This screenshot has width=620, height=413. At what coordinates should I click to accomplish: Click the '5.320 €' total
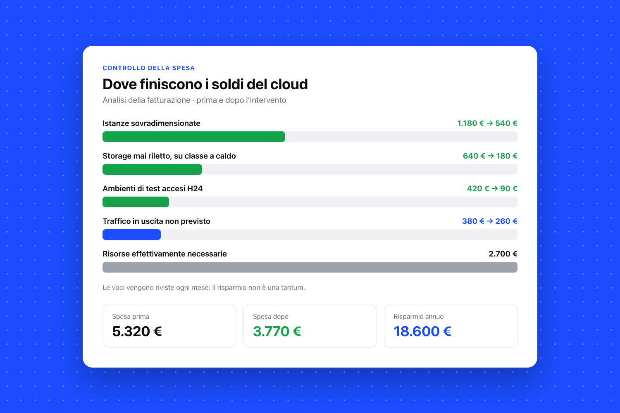pos(137,331)
